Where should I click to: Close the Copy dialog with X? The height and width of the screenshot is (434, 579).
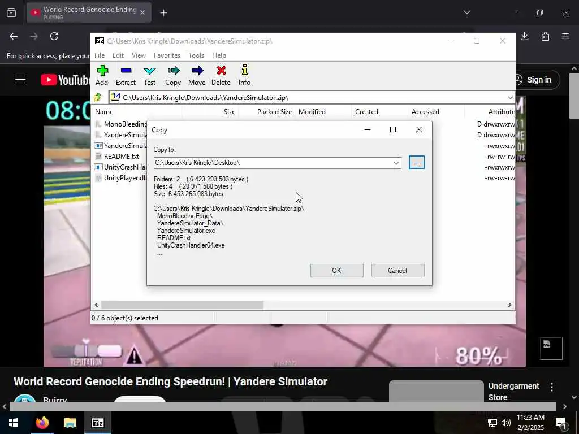pos(419,129)
